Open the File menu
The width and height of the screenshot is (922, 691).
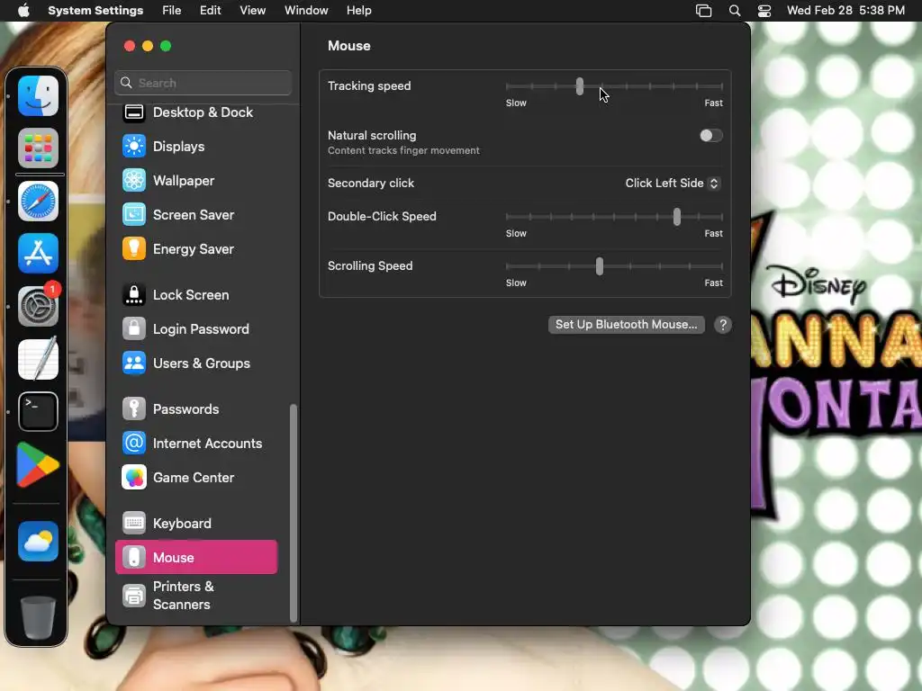(x=172, y=11)
